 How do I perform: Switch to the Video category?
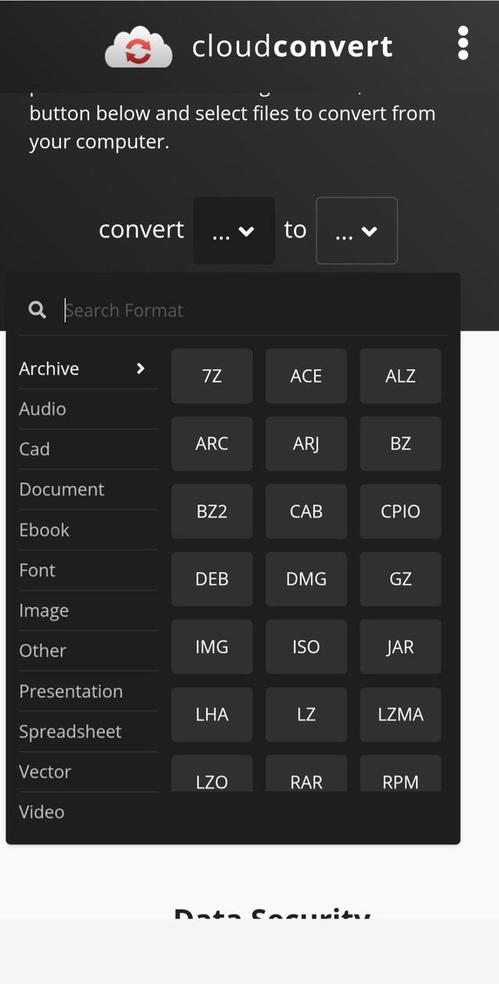point(42,811)
